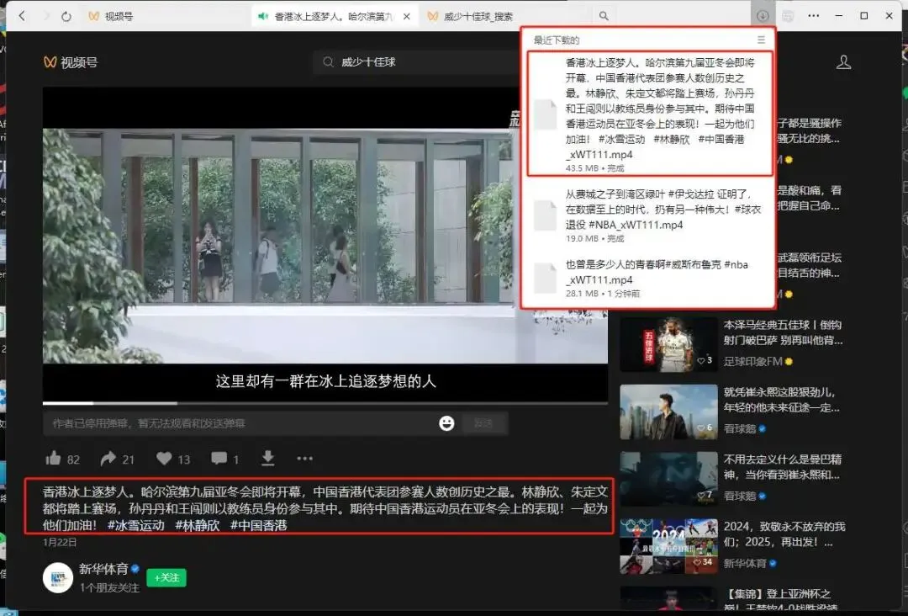Image resolution: width=908 pixels, height=616 pixels.
Task: Open recommended video titled 本泽马经典五佳球
Action: tap(783, 332)
